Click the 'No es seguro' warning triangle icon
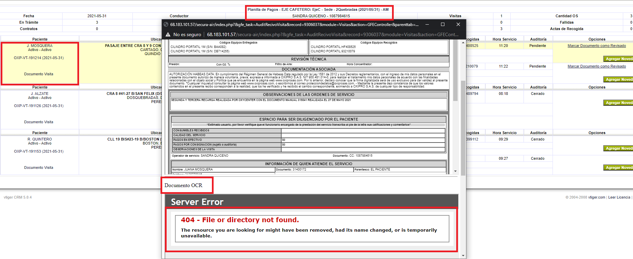 pyautogui.click(x=168, y=34)
